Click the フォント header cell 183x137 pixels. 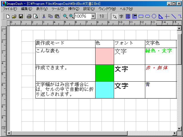(130, 44)
